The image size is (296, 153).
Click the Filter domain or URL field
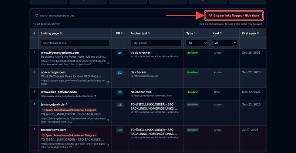(75, 43)
